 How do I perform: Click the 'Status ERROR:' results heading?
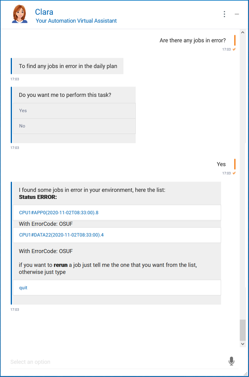pyautogui.click(x=38, y=197)
